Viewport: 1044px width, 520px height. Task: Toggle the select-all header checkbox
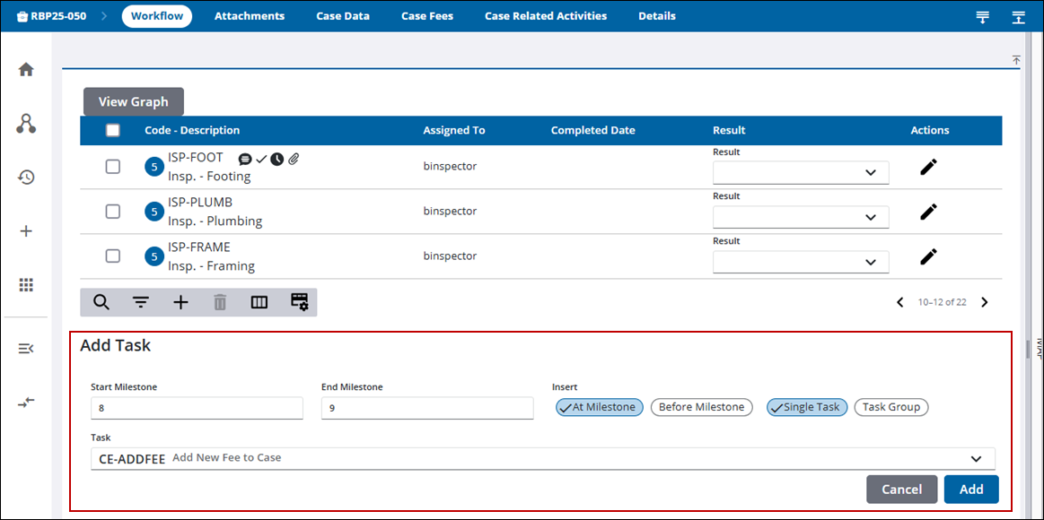pos(113,131)
